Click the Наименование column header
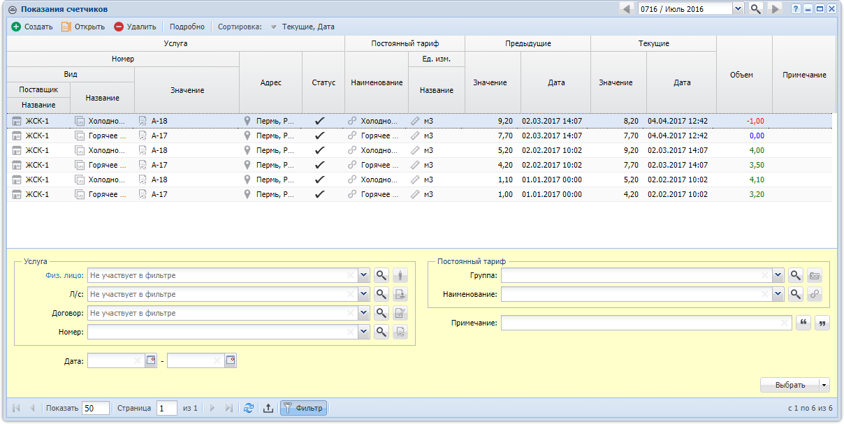This screenshot has height=424, width=844. coord(377,82)
